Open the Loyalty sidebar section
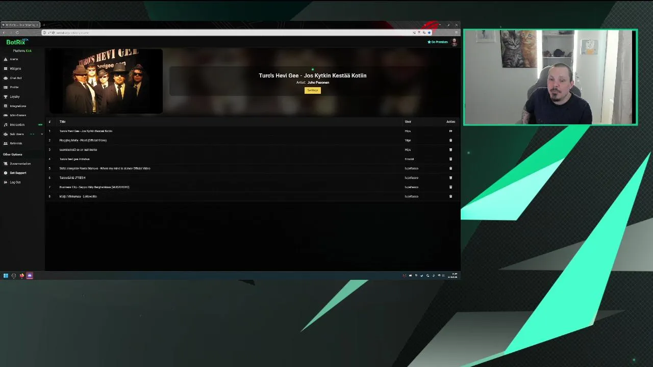Viewport: 653px width, 367px height. tap(14, 96)
